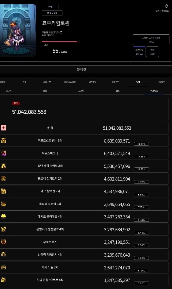172x289 pixels.
Task: Switch to the 버프강화 tab
Action: pos(93,82)
